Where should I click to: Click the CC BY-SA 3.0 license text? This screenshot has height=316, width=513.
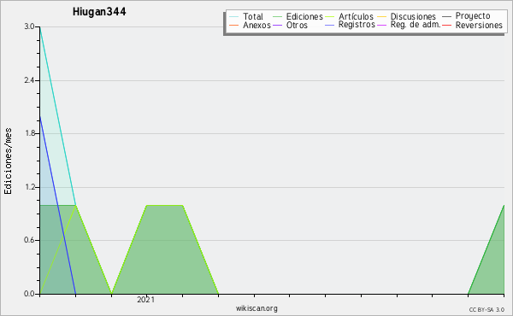pos(486,310)
